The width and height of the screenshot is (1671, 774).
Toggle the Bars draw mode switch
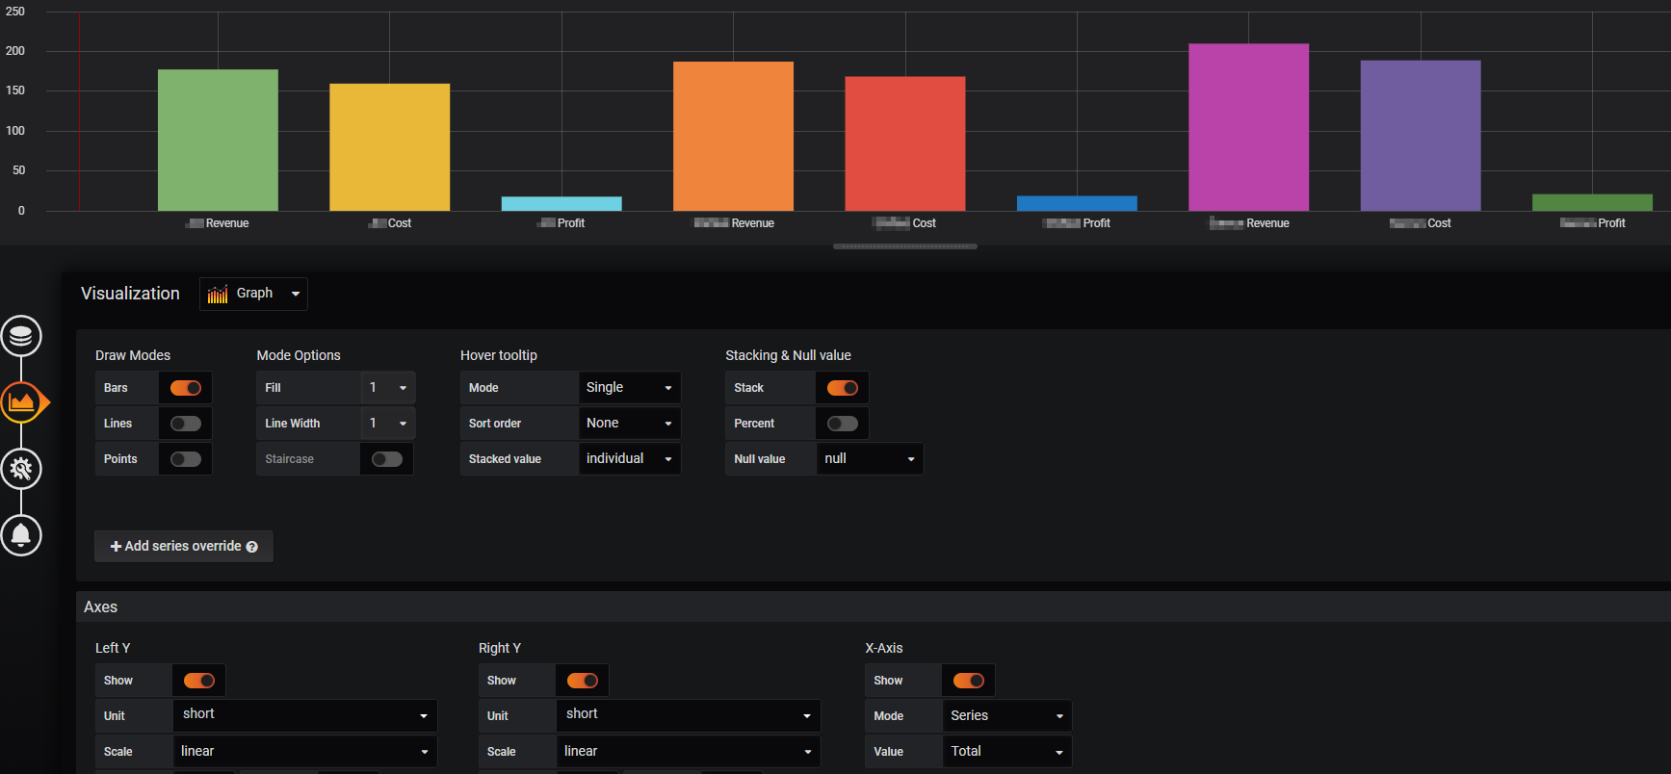186,388
